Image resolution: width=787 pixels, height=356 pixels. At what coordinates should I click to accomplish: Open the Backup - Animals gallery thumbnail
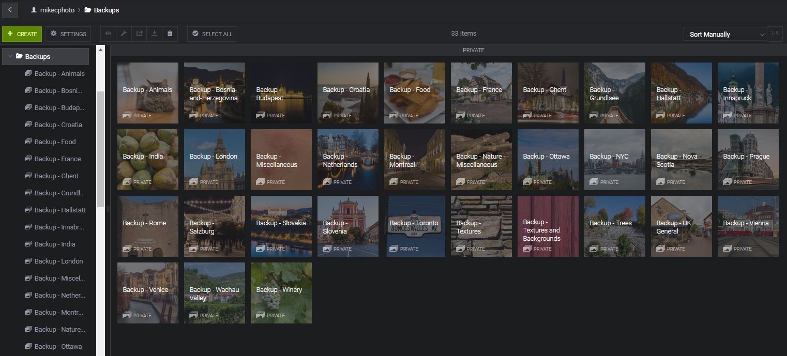coord(148,93)
